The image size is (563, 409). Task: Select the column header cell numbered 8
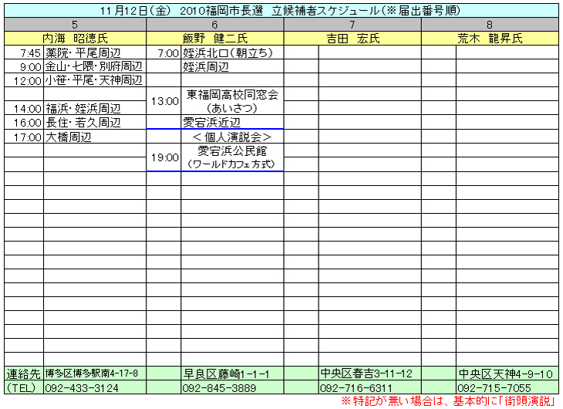click(x=489, y=25)
